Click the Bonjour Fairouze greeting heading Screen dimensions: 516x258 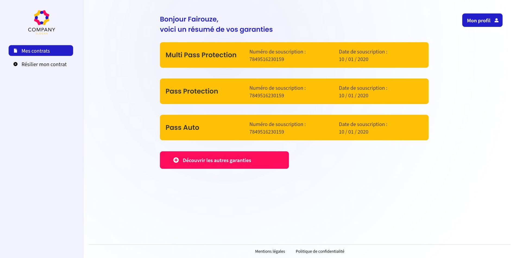point(189,19)
